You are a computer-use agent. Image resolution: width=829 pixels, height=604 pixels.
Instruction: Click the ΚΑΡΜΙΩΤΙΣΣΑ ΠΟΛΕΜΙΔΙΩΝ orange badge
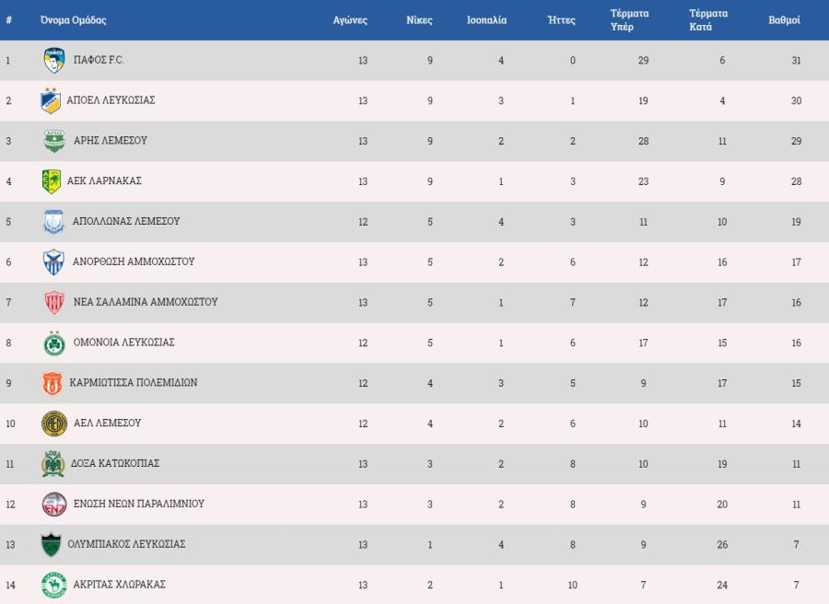[x=53, y=383]
